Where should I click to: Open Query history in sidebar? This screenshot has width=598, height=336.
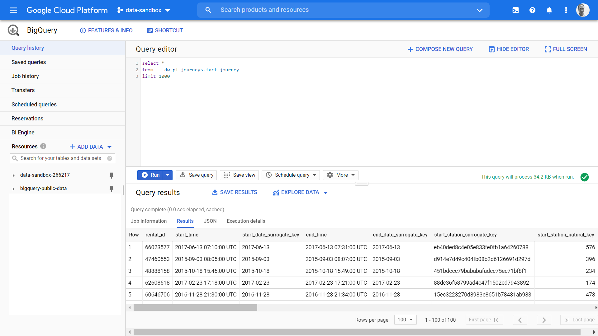[63, 48]
